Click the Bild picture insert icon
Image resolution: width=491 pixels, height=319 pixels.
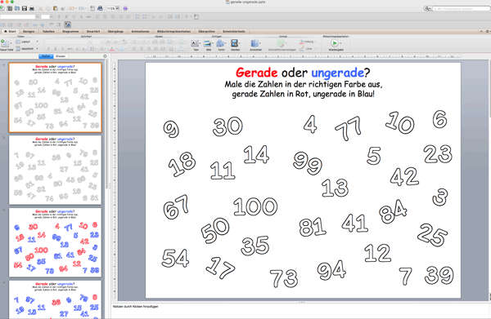pyautogui.click(x=207, y=43)
